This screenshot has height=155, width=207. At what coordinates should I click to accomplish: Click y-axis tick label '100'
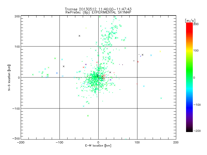pyautogui.click(x=17, y=47)
